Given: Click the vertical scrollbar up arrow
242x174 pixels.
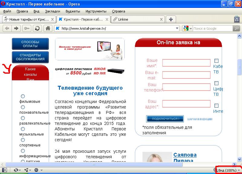Looking at the screenshot, I should 239,36.
